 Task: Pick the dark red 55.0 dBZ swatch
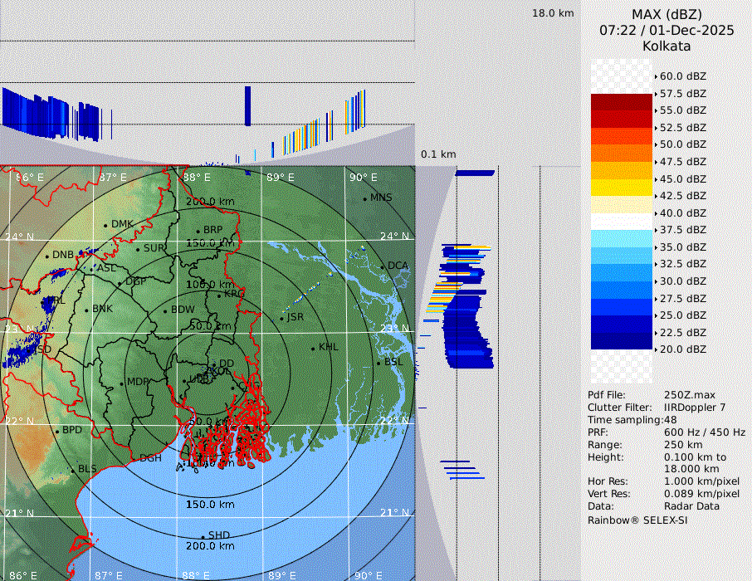[621, 102]
